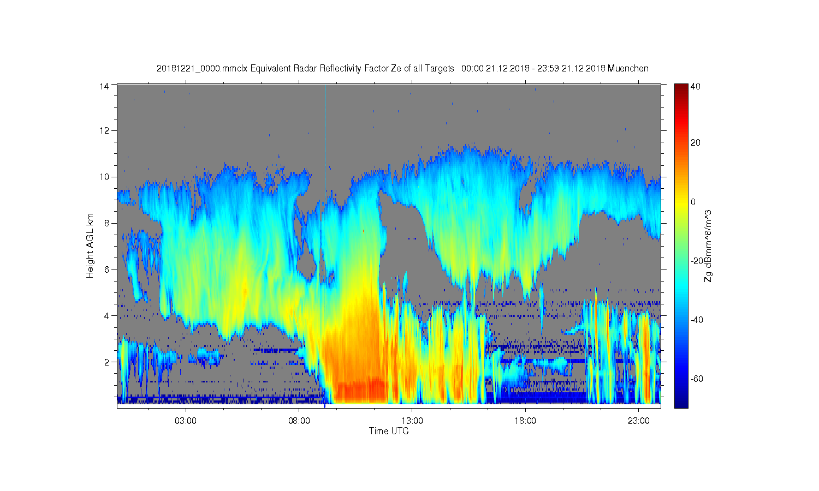This screenshot has width=819, height=491.
Task: Click the colorbar "0" label
Action: pyautogui.click(x=693, y=202)
